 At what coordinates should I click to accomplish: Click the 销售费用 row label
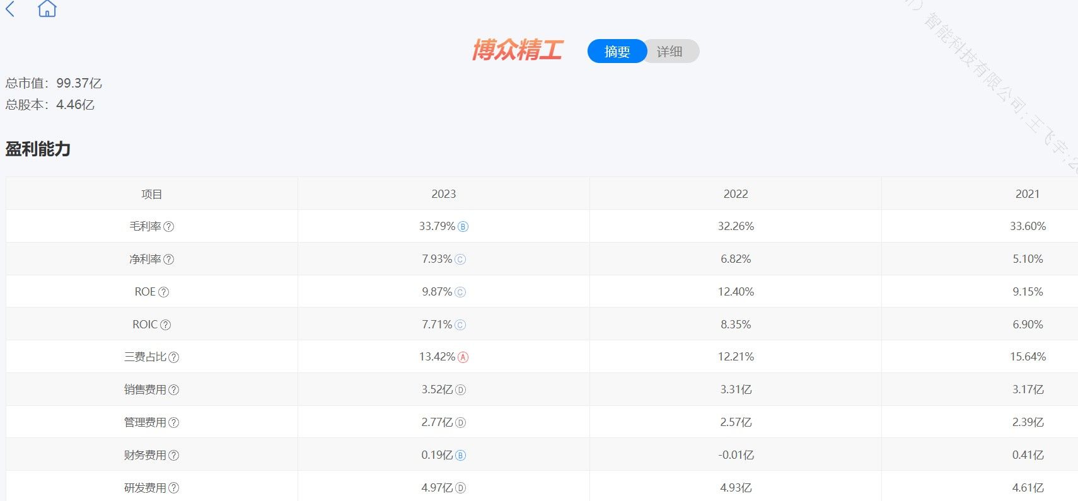146,389
